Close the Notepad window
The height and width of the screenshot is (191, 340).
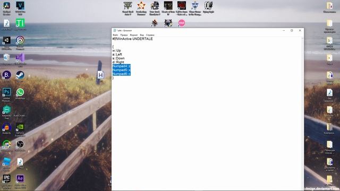300,31
